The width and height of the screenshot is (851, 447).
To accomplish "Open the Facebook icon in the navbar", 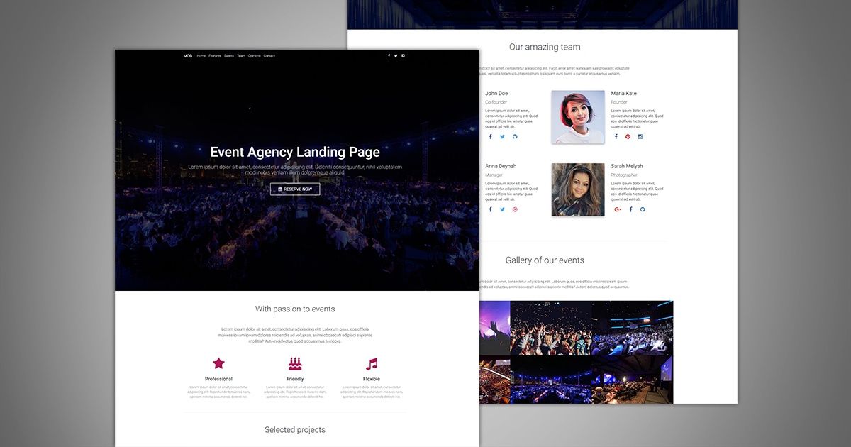I will (389, 56).
